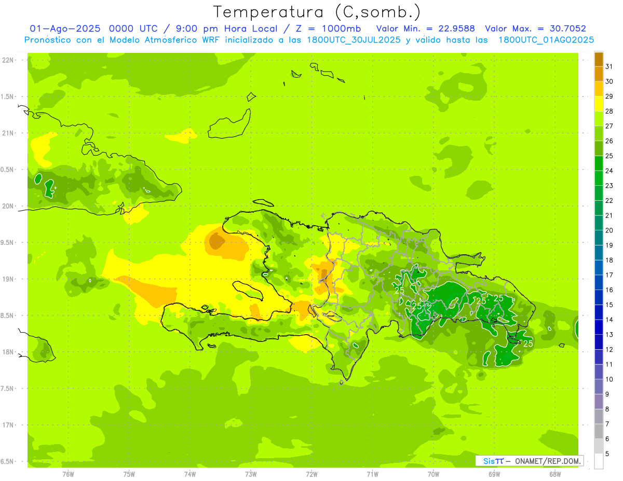The height and width of the screenshot is (481, 623).
Task: Pick the lime swatch between 27 and 28
Action: pyautogui.click(x=599, y=119)
